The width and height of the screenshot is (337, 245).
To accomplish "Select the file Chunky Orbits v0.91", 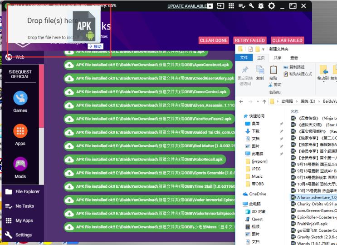I will (x=314, y=204).
